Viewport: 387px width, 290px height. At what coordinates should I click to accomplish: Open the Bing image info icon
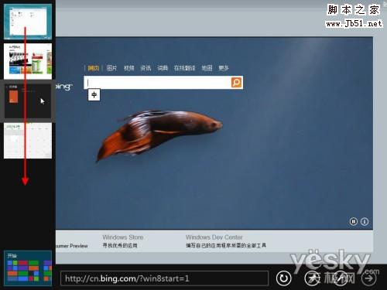point(365,221)
